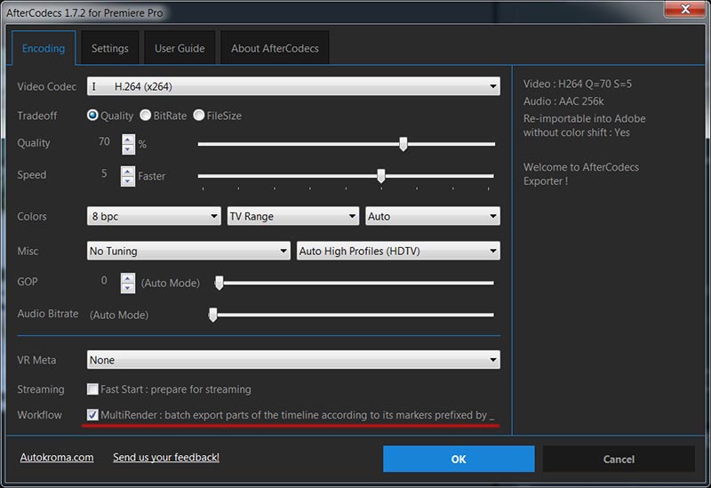This screenshot has width=711, height=488.
Task: Click the Audio Bitrate slider handle
Action: [212, 315]
